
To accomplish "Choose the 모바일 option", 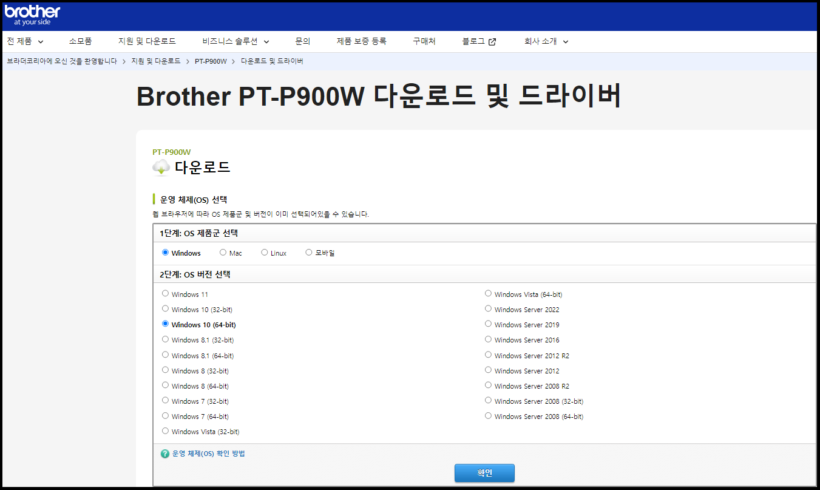I will [x=308, y=252].
